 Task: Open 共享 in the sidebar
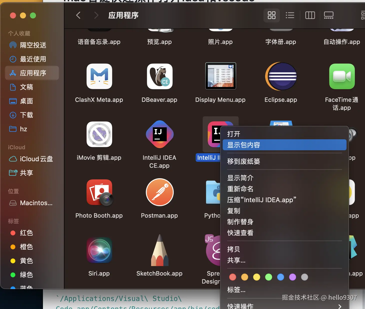coord(32,173)
